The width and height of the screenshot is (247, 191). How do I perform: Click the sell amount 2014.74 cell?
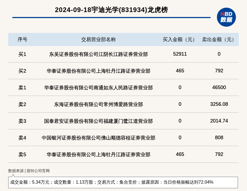[219, 121]
